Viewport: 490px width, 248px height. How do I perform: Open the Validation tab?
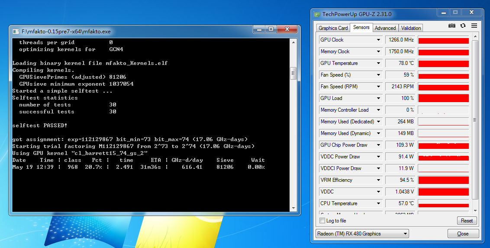pos(411,28)
